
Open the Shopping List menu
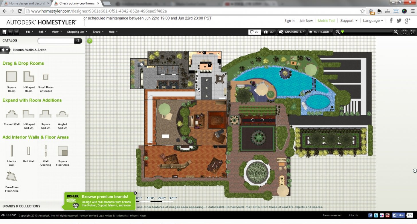click(x=76, y=32)
